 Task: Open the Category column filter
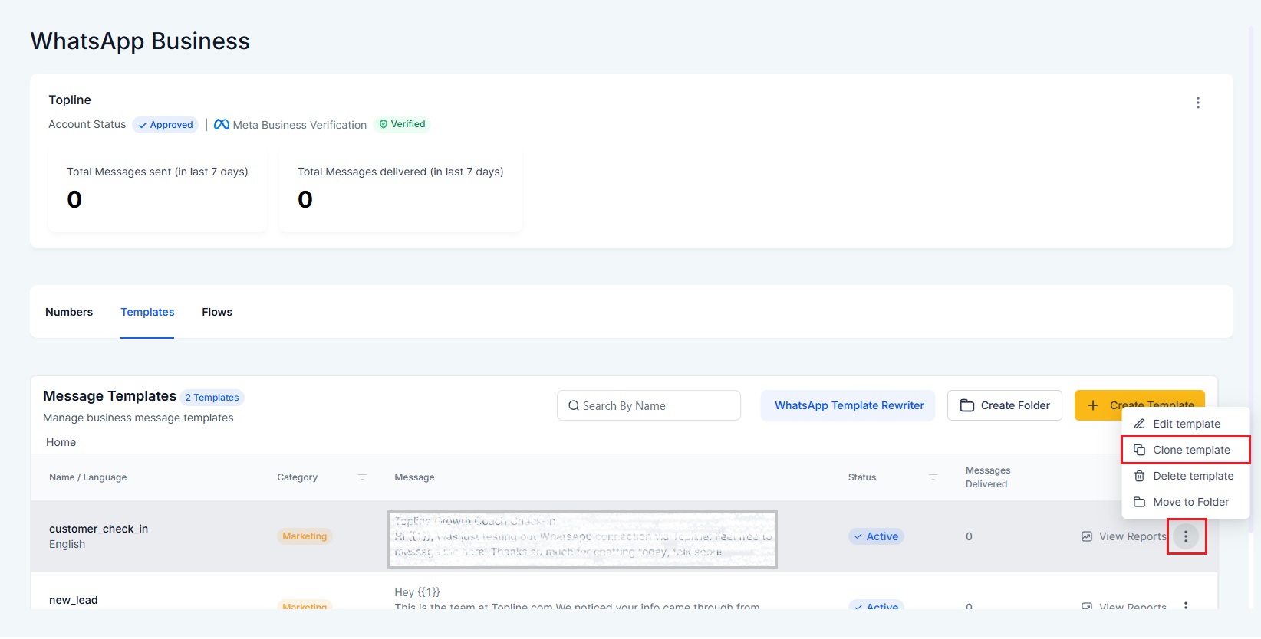pyautogui.click(x=362, y=477)
